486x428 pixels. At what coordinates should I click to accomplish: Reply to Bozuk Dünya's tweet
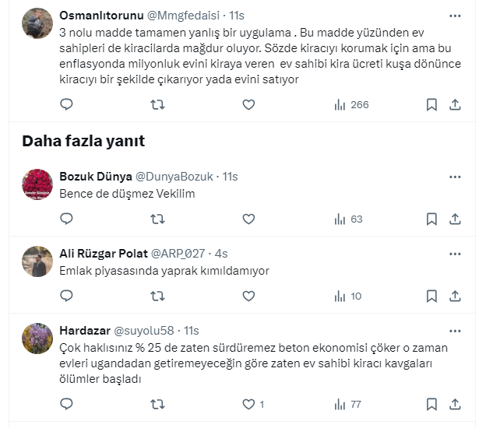(66, 219)
